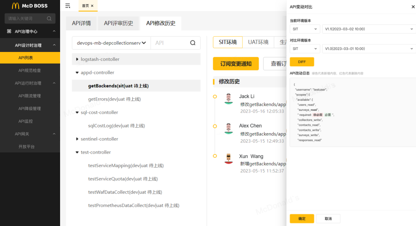Click Xun Wang's avatar

pos(228,159)
